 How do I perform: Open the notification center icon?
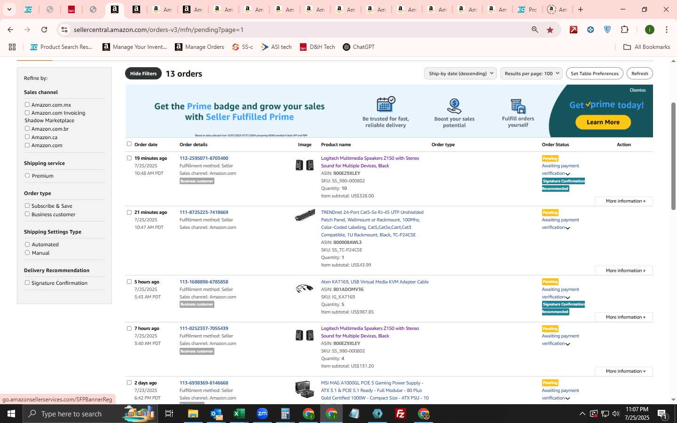click(662, 414)
